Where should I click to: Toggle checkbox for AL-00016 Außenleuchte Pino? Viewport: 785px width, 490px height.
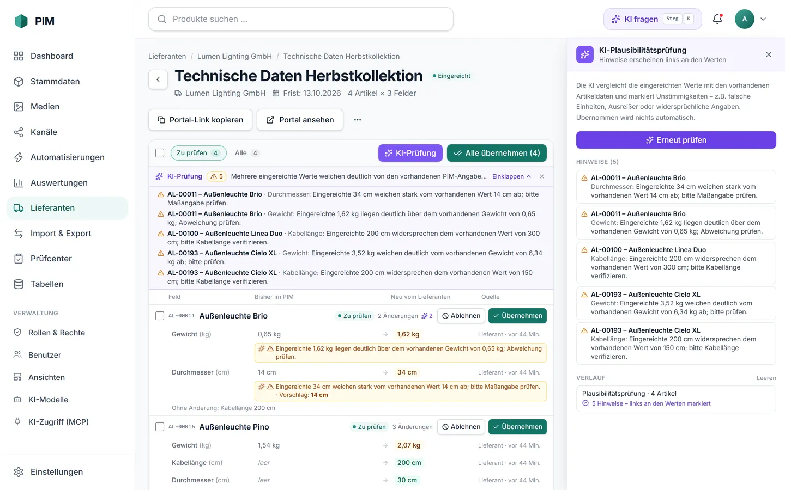160,427
